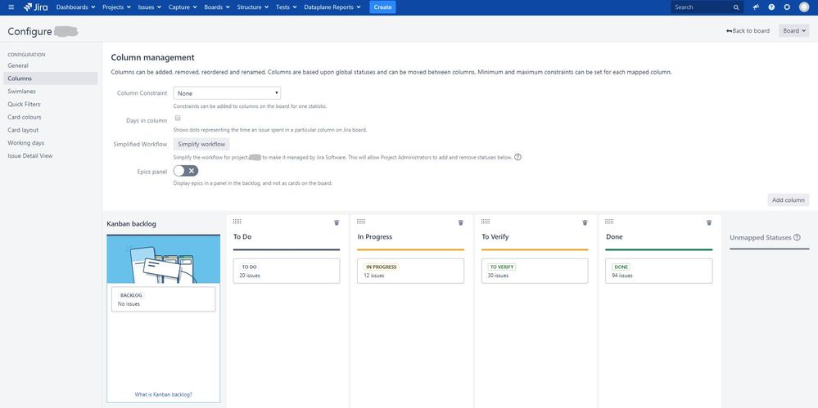Click the '12 issues' count text
Image resolution: width=818 pixels, height=408 pixels.
coord(374,276)
